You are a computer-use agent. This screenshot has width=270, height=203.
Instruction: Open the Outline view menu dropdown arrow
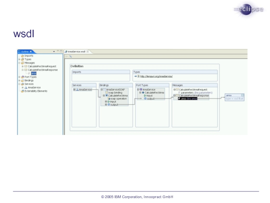coord(54,51)
